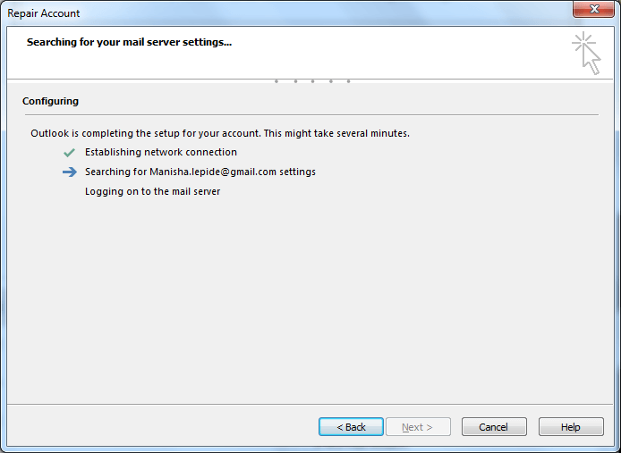Click the rightmost progress dot

348,81
